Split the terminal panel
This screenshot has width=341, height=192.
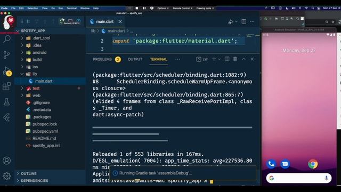227,59
